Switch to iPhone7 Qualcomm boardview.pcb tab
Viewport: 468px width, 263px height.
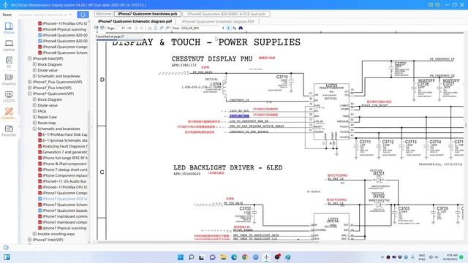tap(148, 14)
